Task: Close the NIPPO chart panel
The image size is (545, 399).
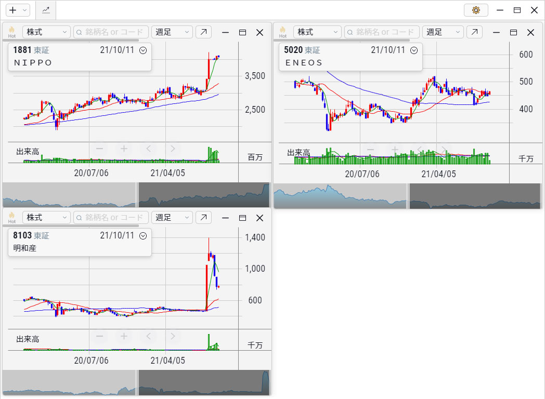Action: tap(259, 32)
